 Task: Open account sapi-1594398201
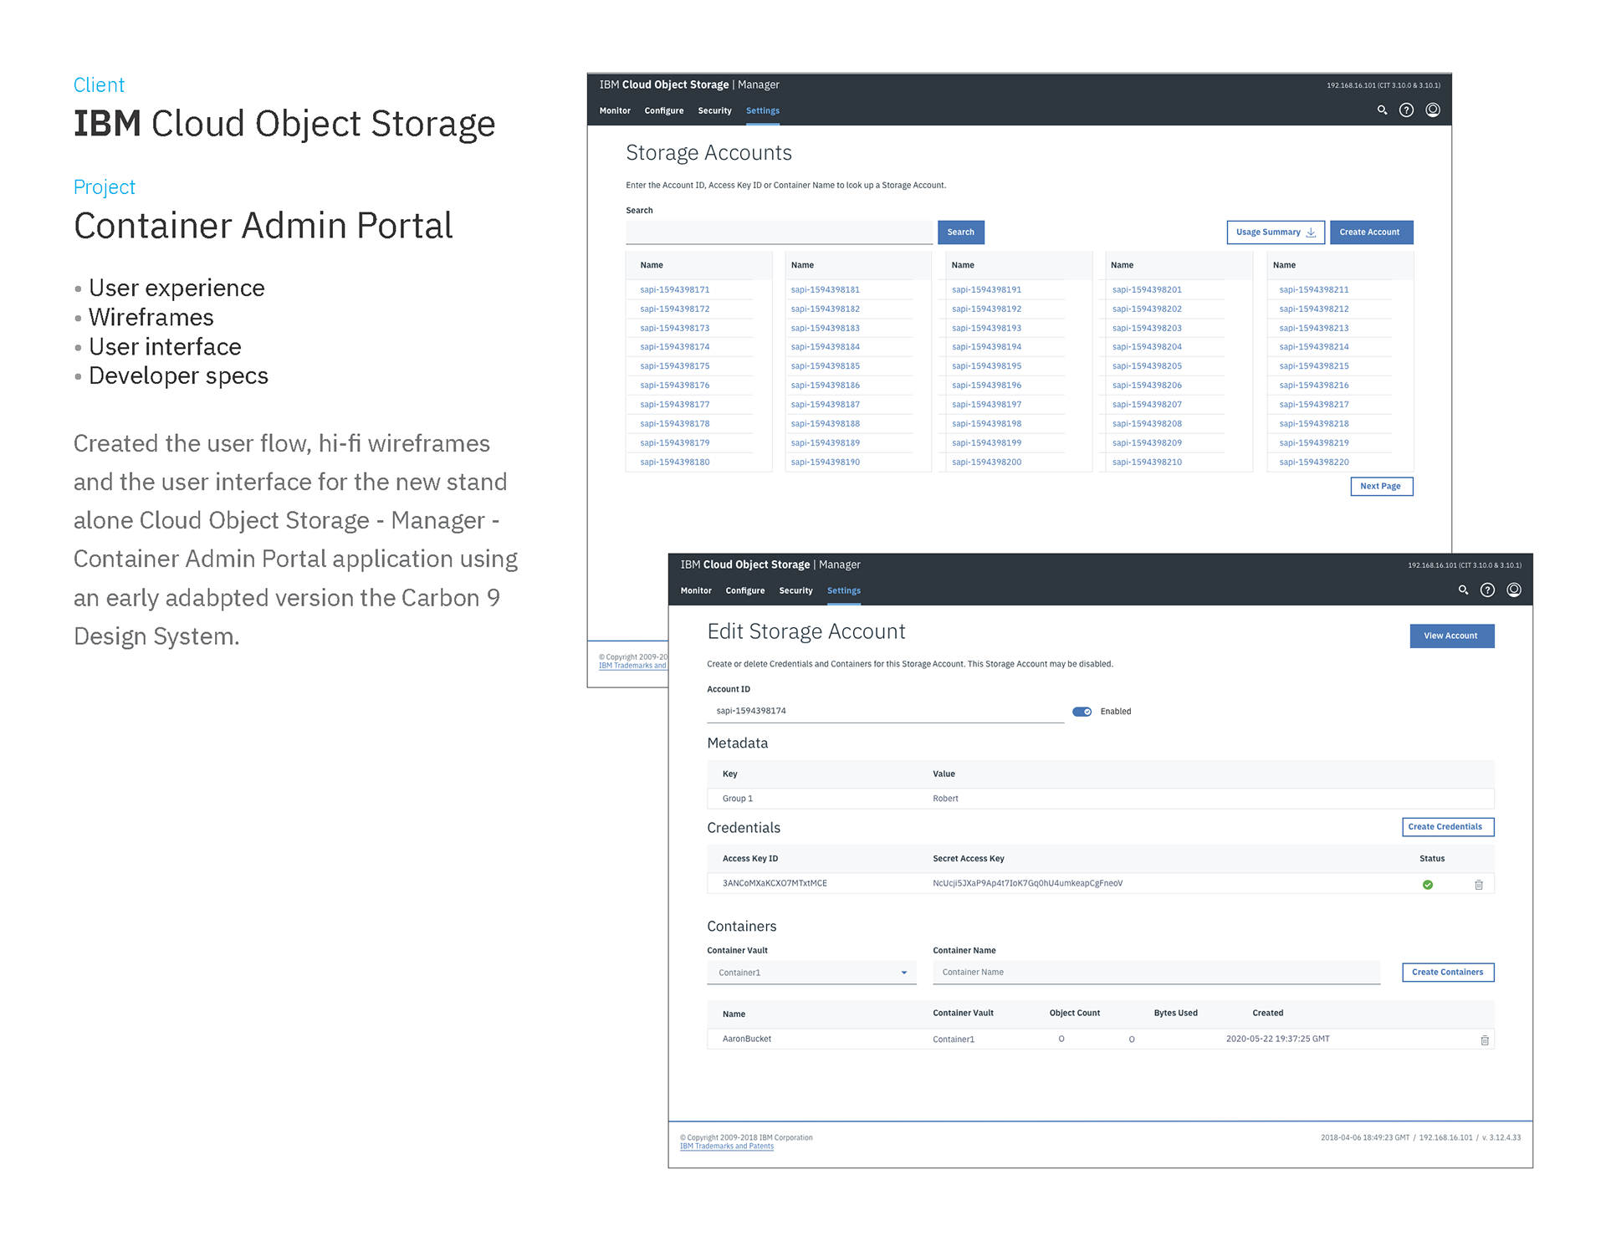[x=1148, y=290]
